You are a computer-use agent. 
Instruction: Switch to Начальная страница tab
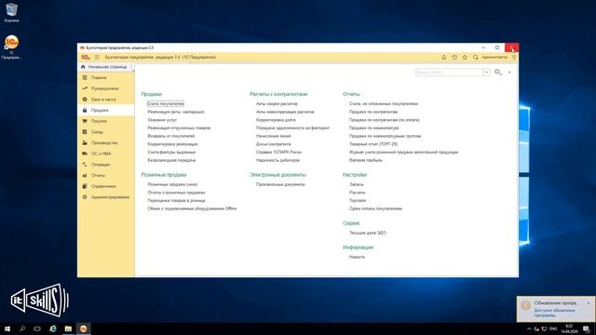coord(104,67)
